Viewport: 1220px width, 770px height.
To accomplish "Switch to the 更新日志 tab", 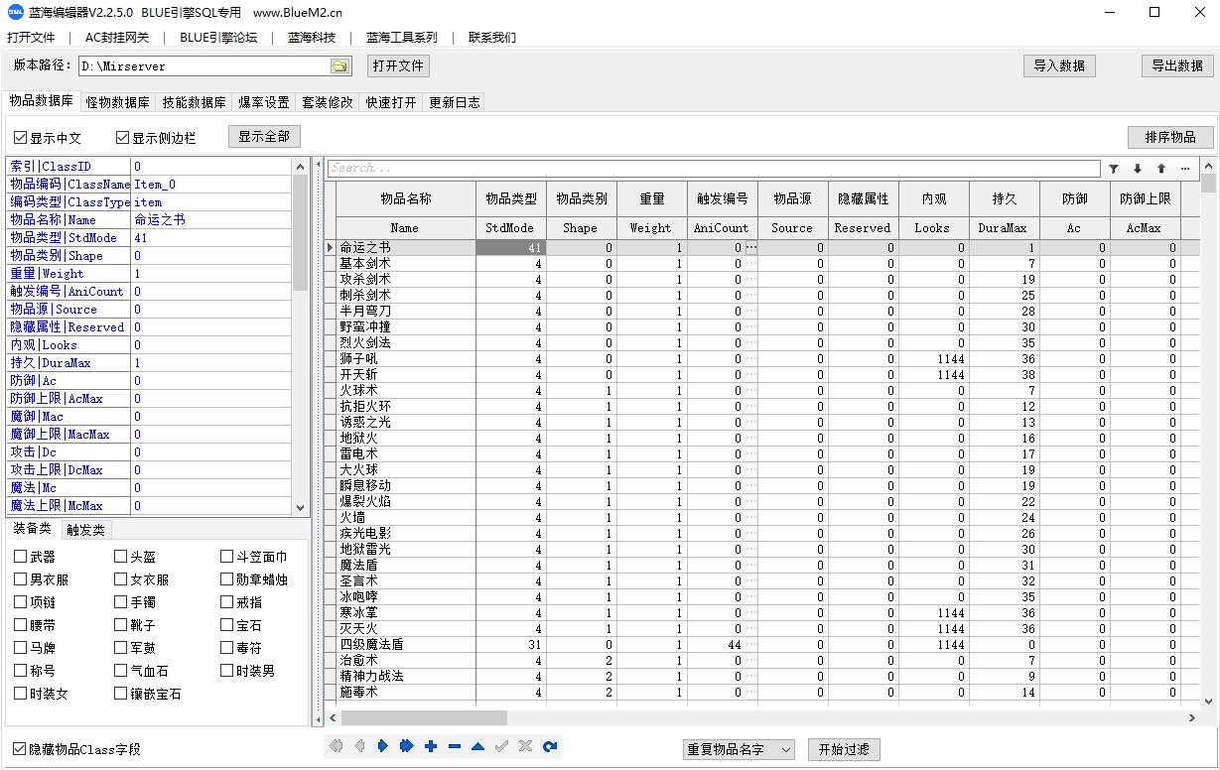I will 455,102.
